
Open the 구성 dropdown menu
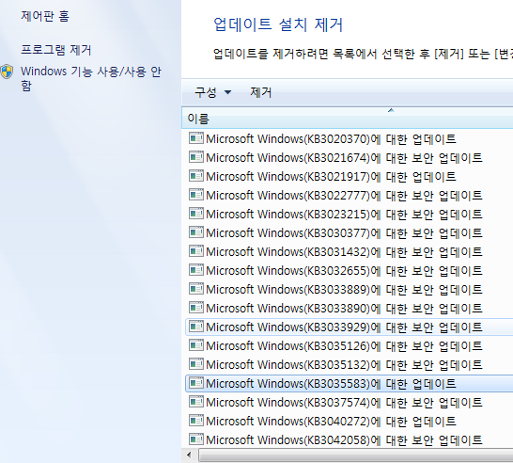click(213, 92)
